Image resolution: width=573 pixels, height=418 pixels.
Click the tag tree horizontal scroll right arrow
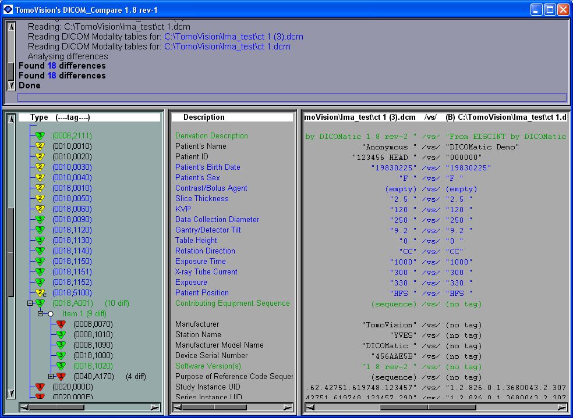(x=155, y=408)
